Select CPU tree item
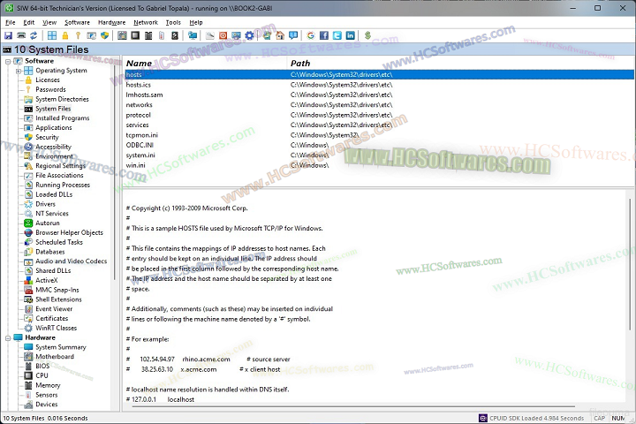Screen dimensions: 636x424 pyautogui.click(x=42, y=375)
